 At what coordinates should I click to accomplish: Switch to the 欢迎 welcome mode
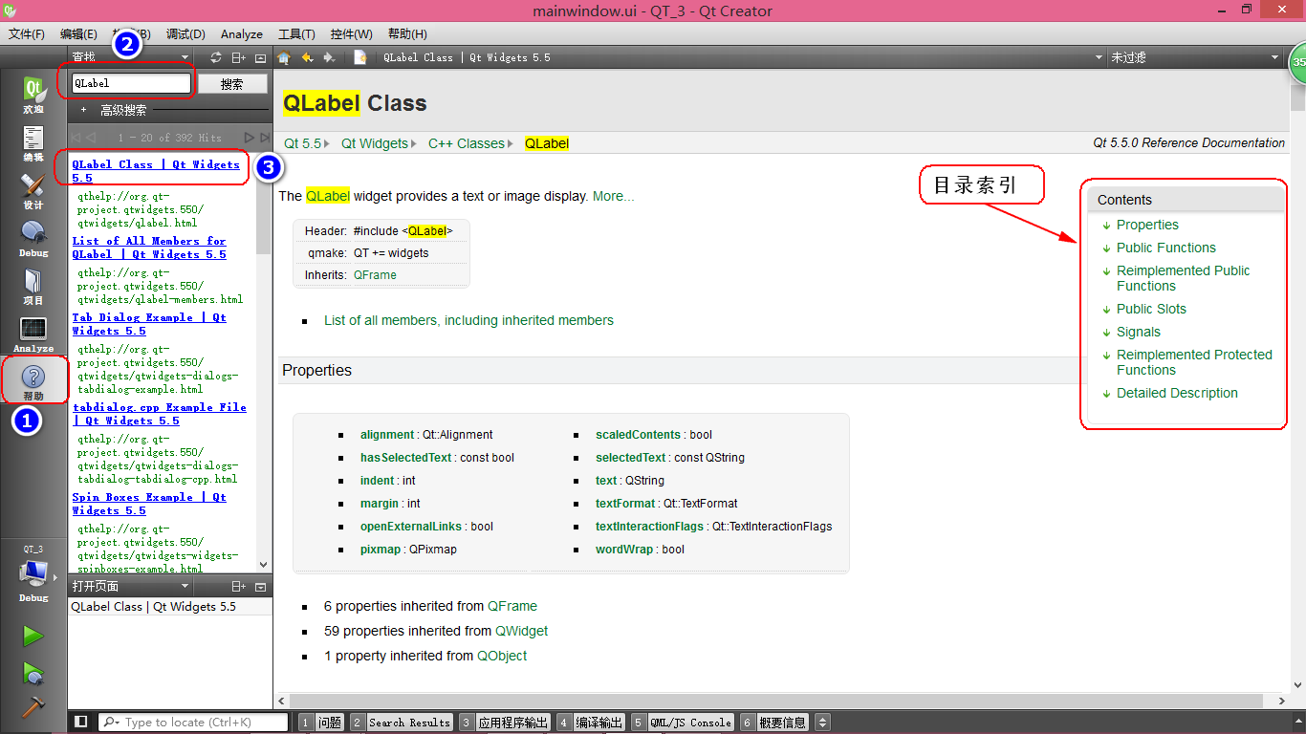point(33,97)
